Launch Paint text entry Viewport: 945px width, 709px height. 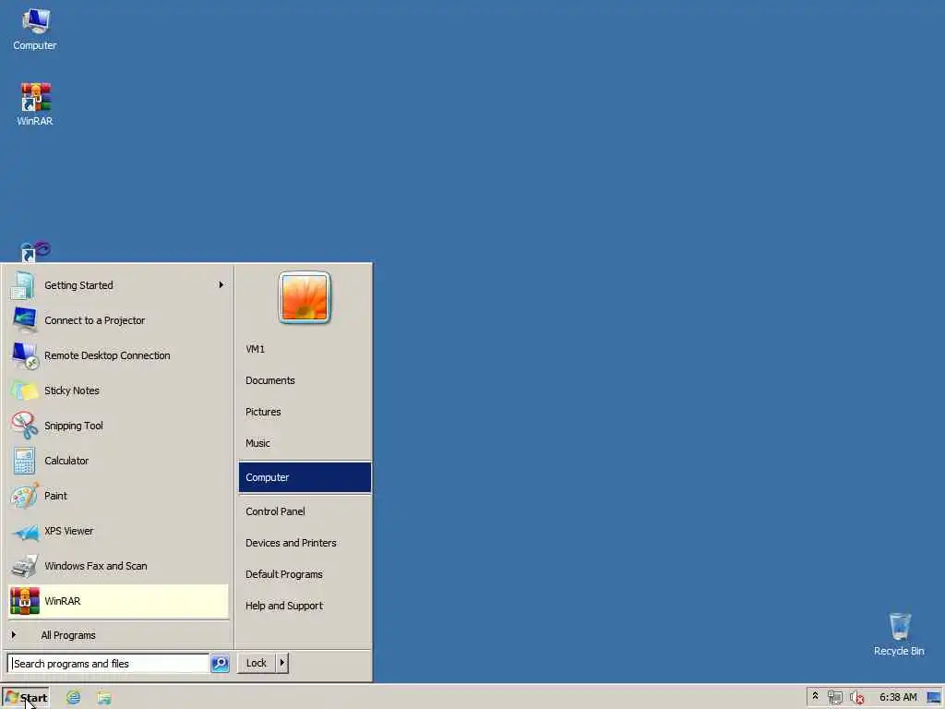(55, 496)
